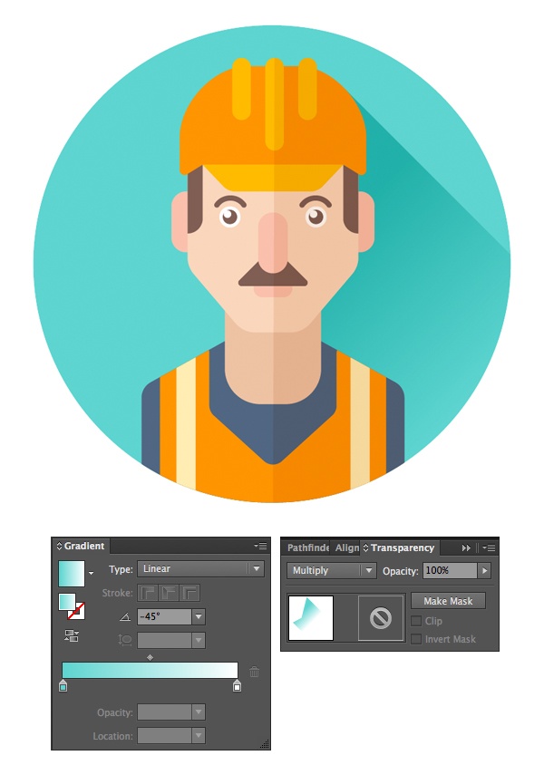Switch to the Align tab
The width and height of the screenshot is (544, 765).
[x=346, y=547]
